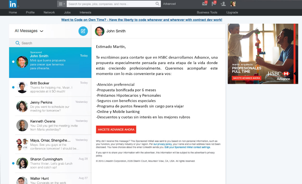Open the Sharon Cunningham conversation

pyautogui.click(x=50, y=163)
